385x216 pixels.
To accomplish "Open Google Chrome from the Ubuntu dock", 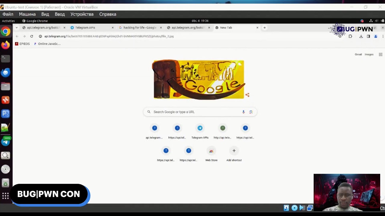I will (5, 31).
